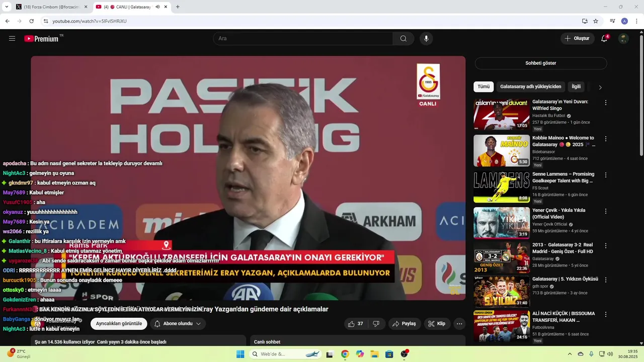
Task: Open Microsoft Store from the taskbar
Action: coord(389,354)
